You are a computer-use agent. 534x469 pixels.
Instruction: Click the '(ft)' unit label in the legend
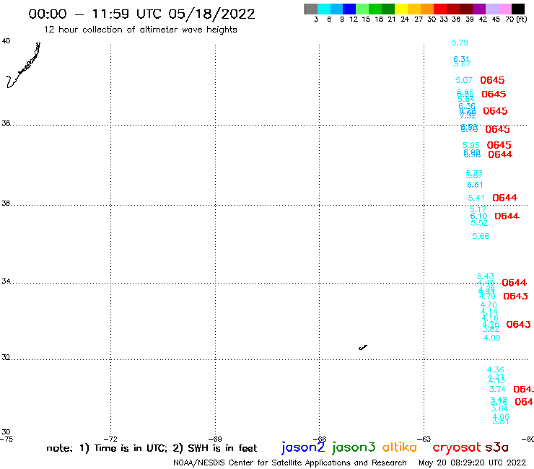point(522,19)
